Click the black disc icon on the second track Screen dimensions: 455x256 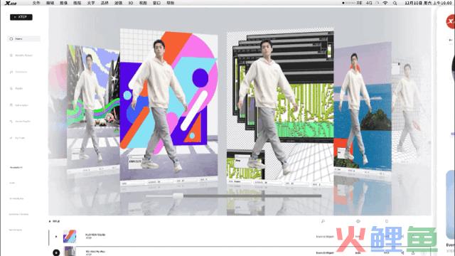56,252
